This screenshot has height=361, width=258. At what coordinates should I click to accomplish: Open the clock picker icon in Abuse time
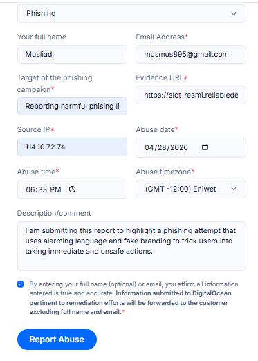[x=72, y=189]
